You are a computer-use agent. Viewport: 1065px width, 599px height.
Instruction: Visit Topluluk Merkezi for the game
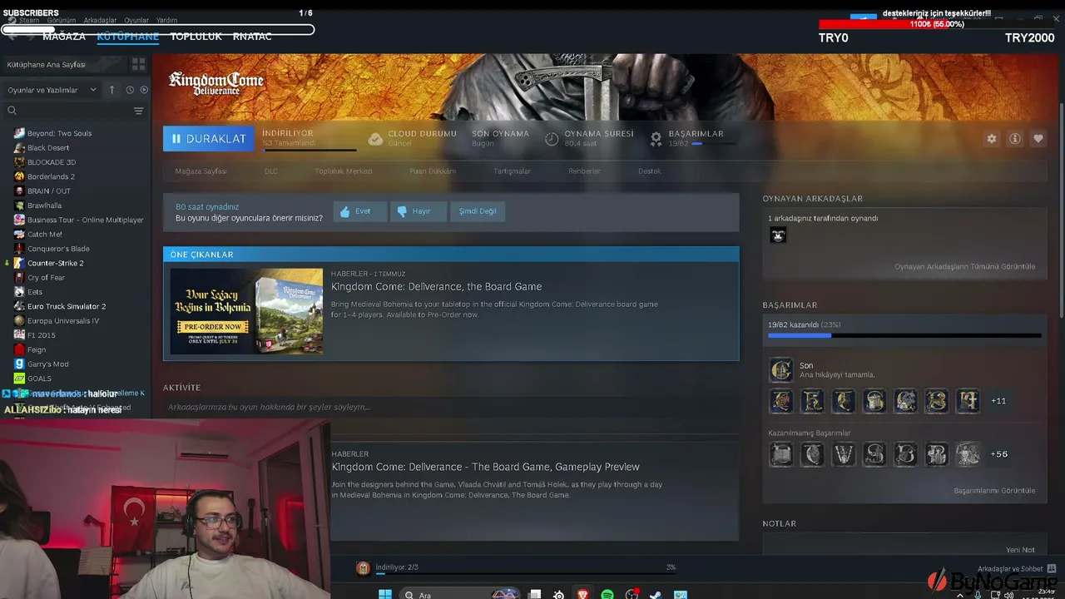[344, 171]
